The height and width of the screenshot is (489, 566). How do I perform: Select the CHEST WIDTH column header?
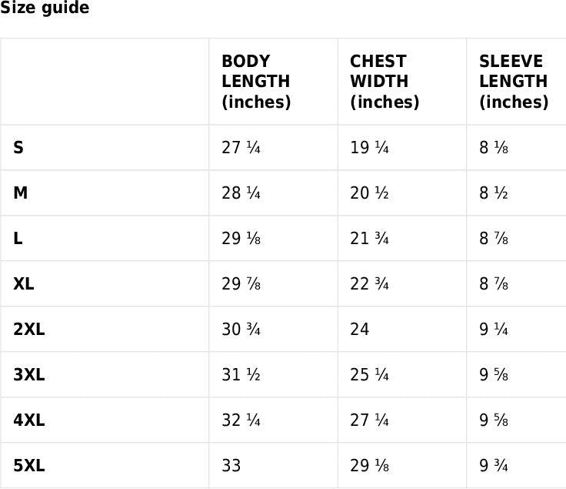(x=385, y=82)
